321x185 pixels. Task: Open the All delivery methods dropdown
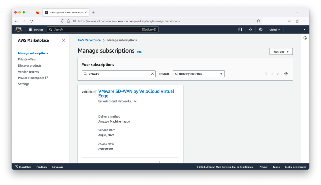coord(199,74)
